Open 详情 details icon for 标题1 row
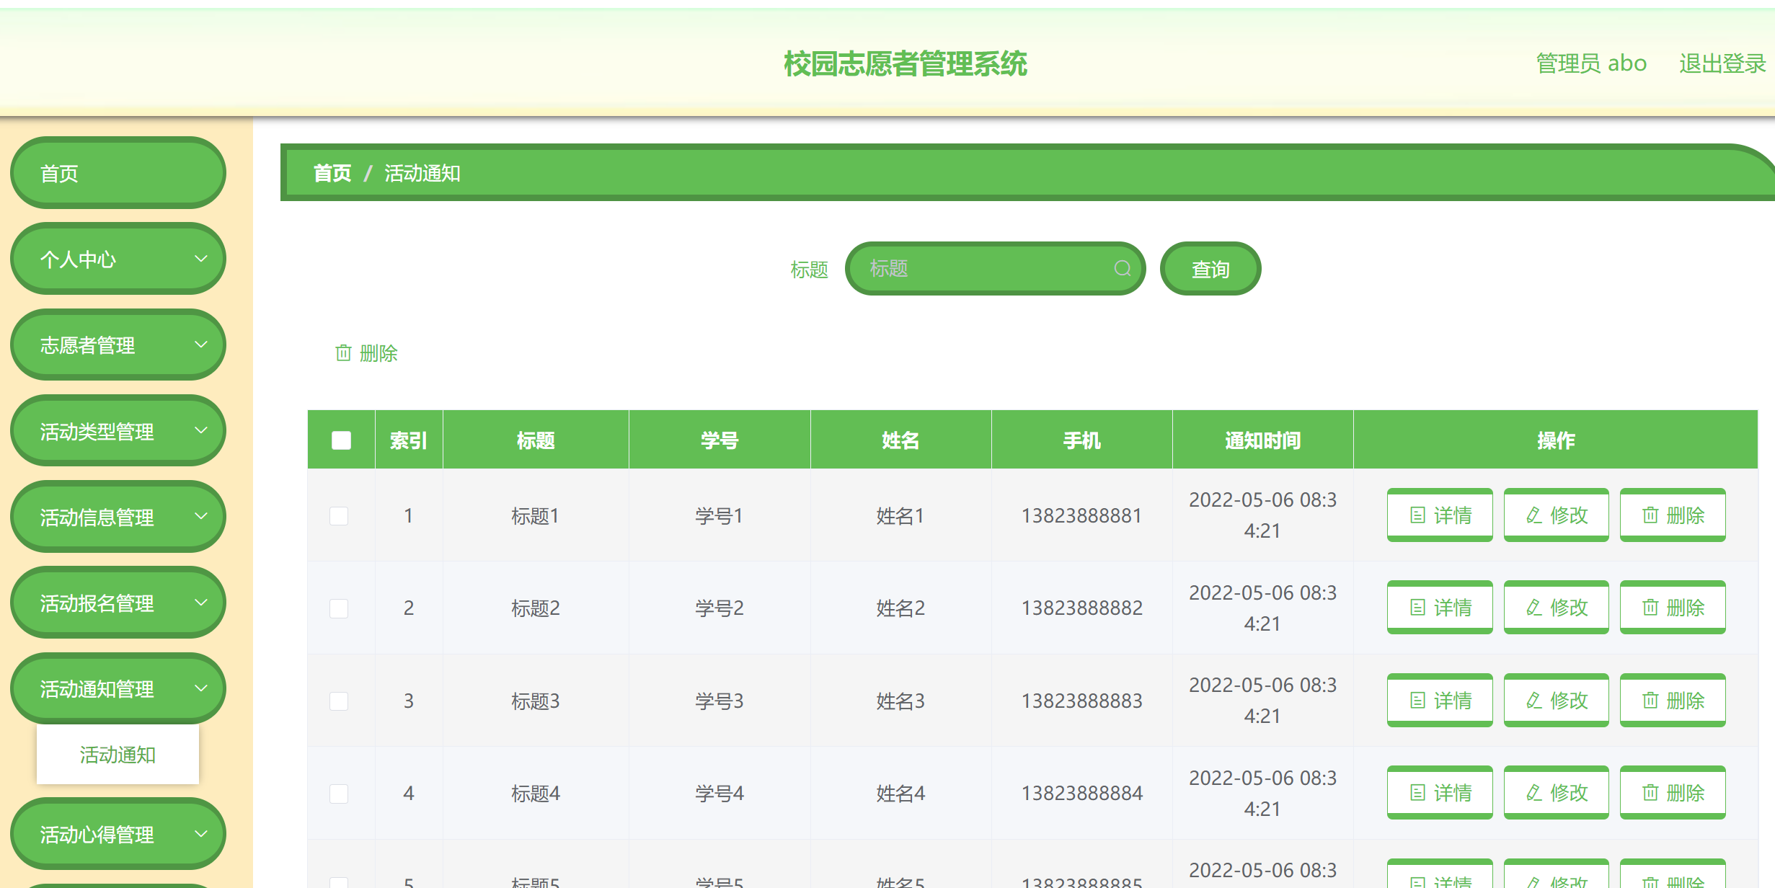 1417,515
